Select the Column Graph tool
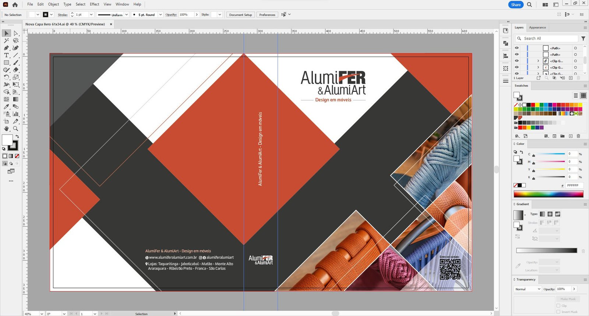This screenshot has width=589, height=316. click(x=16, y=114)
